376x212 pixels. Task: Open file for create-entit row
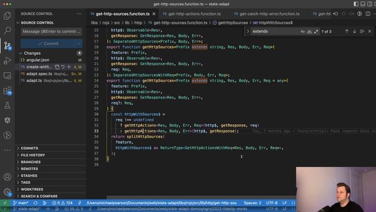click(x=57, y=67)
